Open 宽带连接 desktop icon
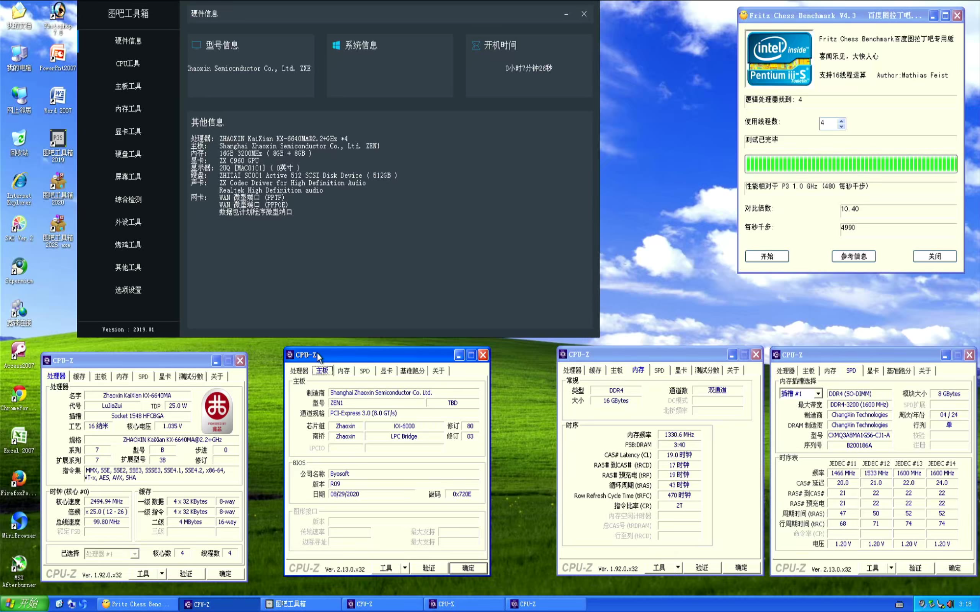The height and width of the screenshot is (612, 980). 19,313
